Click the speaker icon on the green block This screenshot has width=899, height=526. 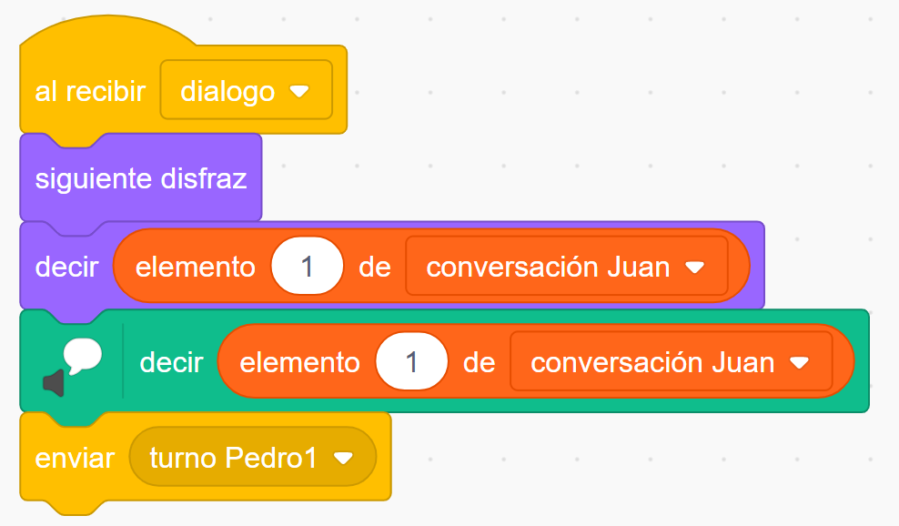54,382
